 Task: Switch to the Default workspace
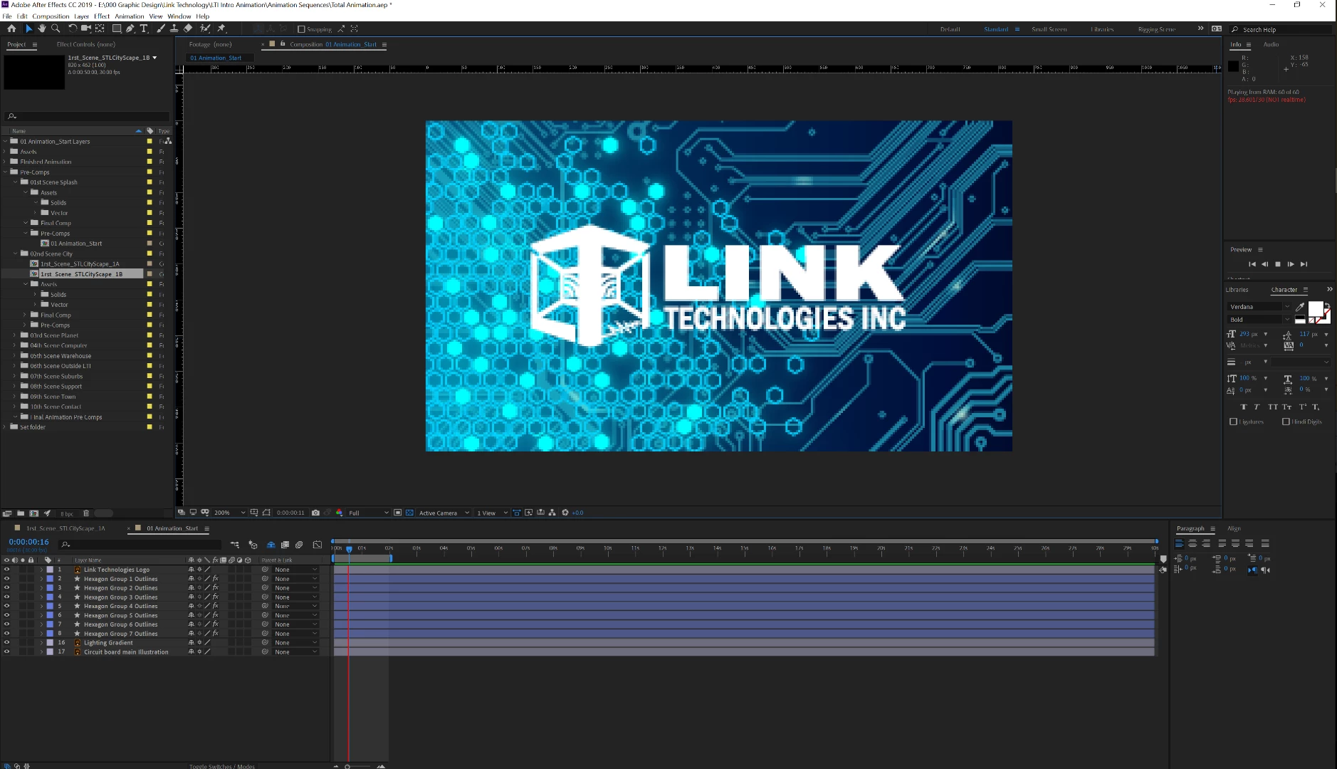point(950,29)
